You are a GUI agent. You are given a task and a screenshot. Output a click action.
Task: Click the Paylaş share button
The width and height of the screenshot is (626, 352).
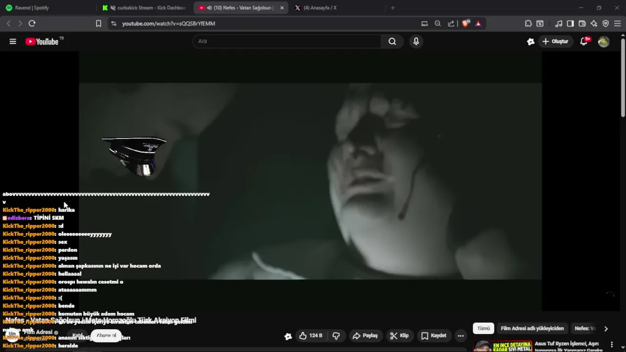(x=365, y=336)
